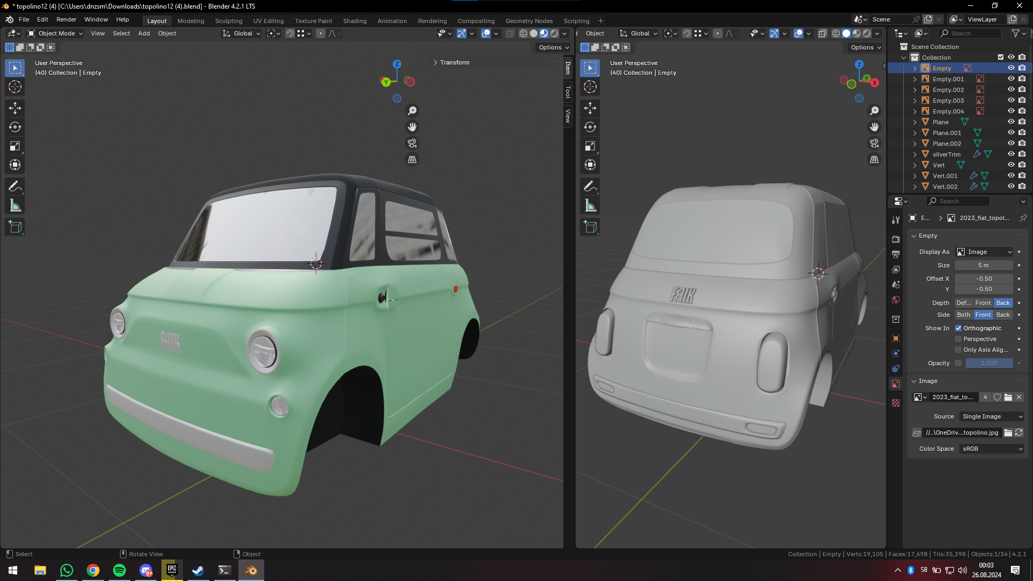Open the Color Space sRGB dropdown
Image resolution: width=1033 pixels, height=581 pixels.
tap(992, 449)
